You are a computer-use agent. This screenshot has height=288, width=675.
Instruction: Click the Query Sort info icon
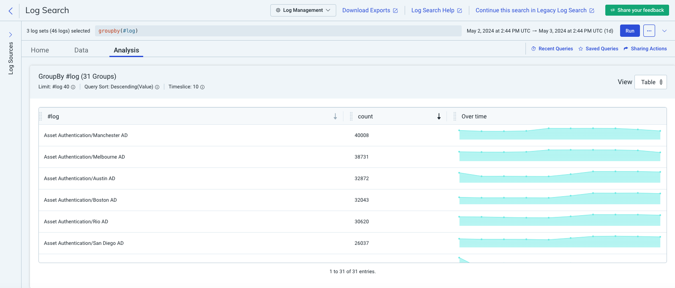coord(157,87)
